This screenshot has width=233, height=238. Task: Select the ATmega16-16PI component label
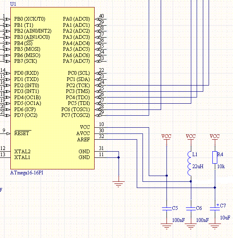(x=27, y=173)
